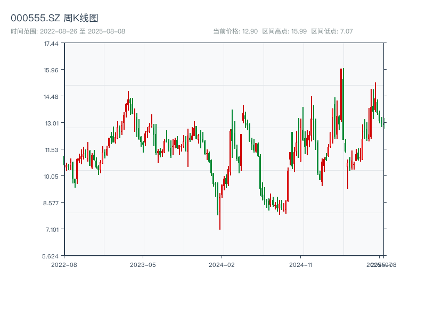426x319 pixels.
Task: Click x-axis label 2024-11
Action: 300,265
